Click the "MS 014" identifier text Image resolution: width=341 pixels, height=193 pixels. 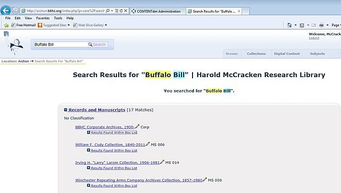point(172,162)
